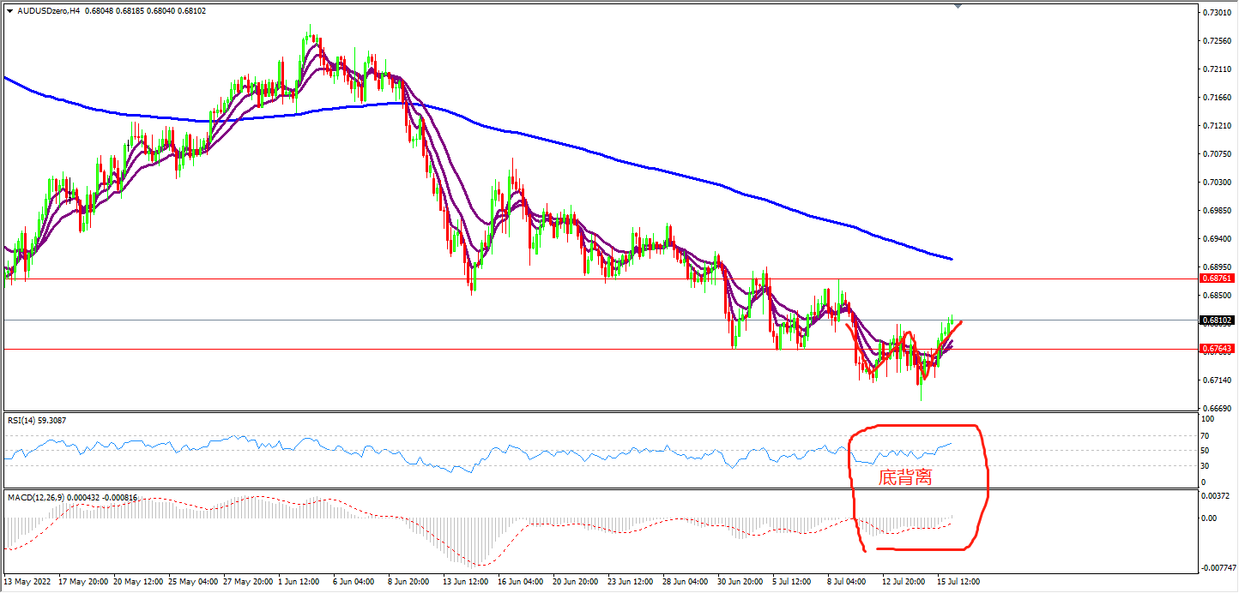Click the 12 Jul 20:00 time label
Image resolution: width=1239 pixels, height=593 pixels.
pos(904,582)
